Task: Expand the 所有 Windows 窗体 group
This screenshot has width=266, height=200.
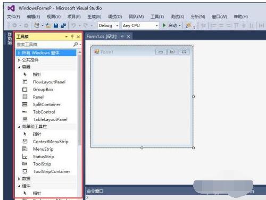Action: [x=19, y=53]
